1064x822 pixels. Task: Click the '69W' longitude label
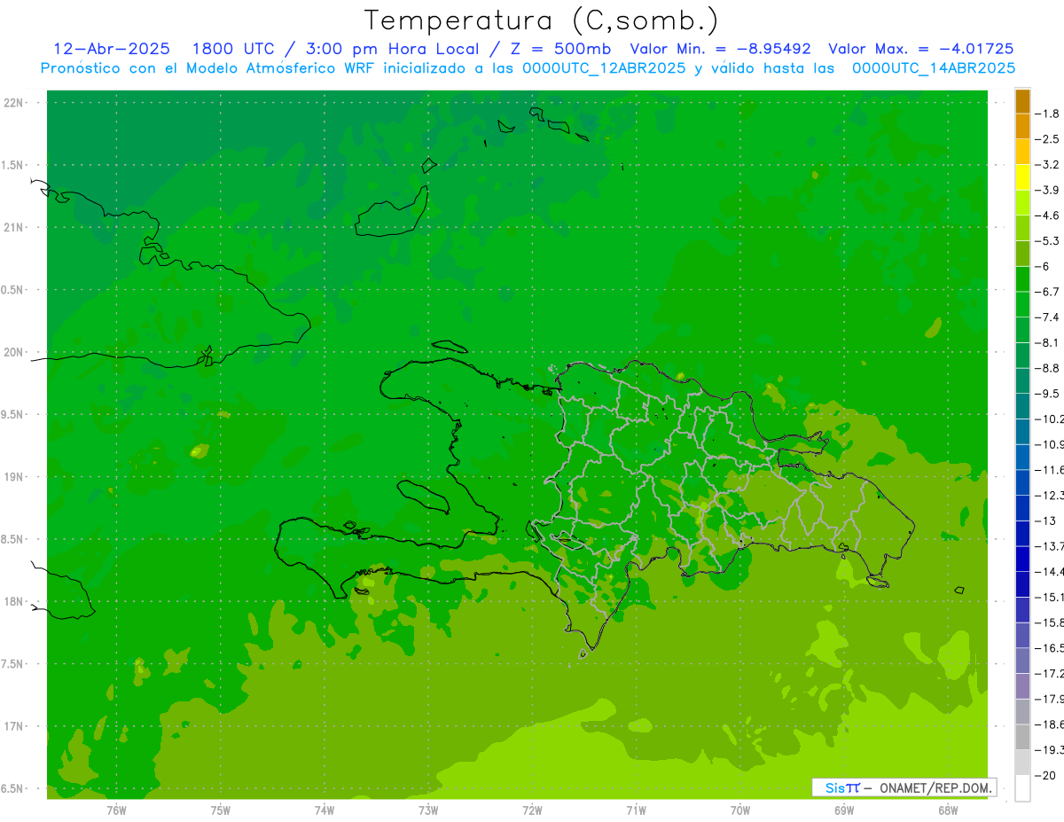[843, 810]
